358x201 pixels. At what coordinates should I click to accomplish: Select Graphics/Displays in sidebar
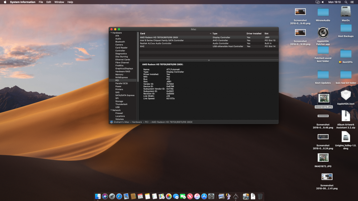[124, 69]
